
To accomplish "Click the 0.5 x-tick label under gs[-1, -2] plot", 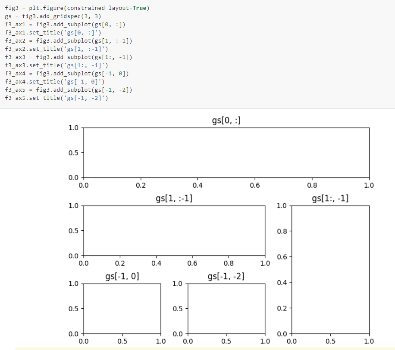I will [x=226, y=341].
